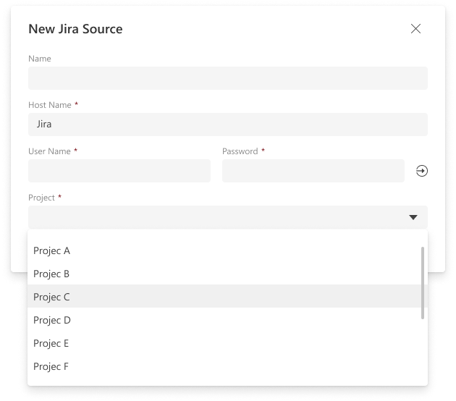456x401 pixels.
Task: Click into the Password input field
Action: coord(313,171)
